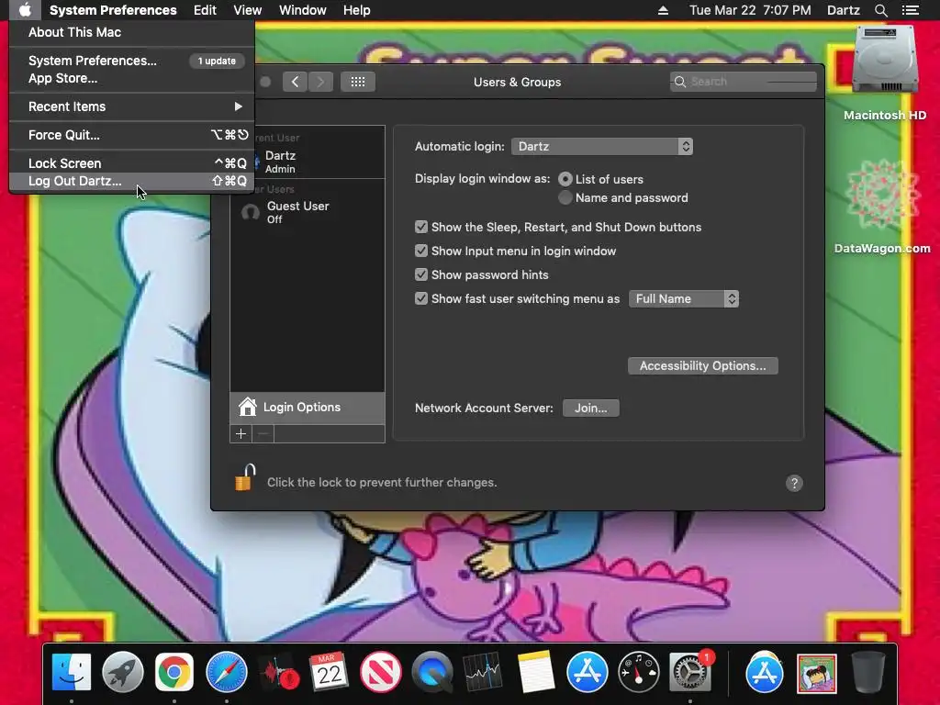Choose Log Out Dartz… menu entry
This screenshot has width=940, height=705.
132,181
